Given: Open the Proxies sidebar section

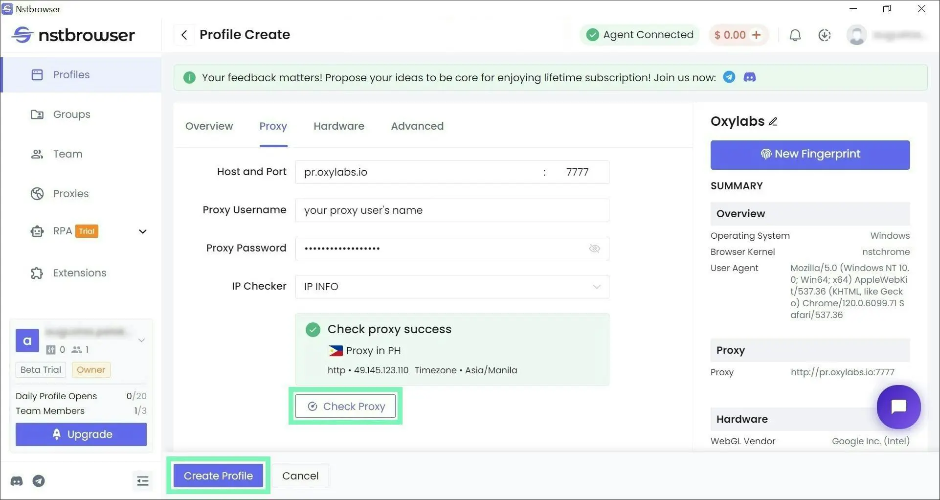Looking at the screenshot, I should click(71, 194).
